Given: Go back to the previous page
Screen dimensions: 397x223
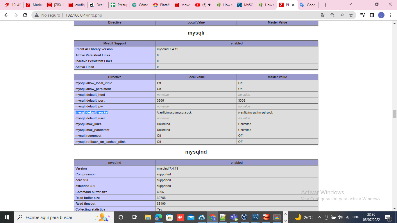Looking at the screenshot, I should (6, 15).
